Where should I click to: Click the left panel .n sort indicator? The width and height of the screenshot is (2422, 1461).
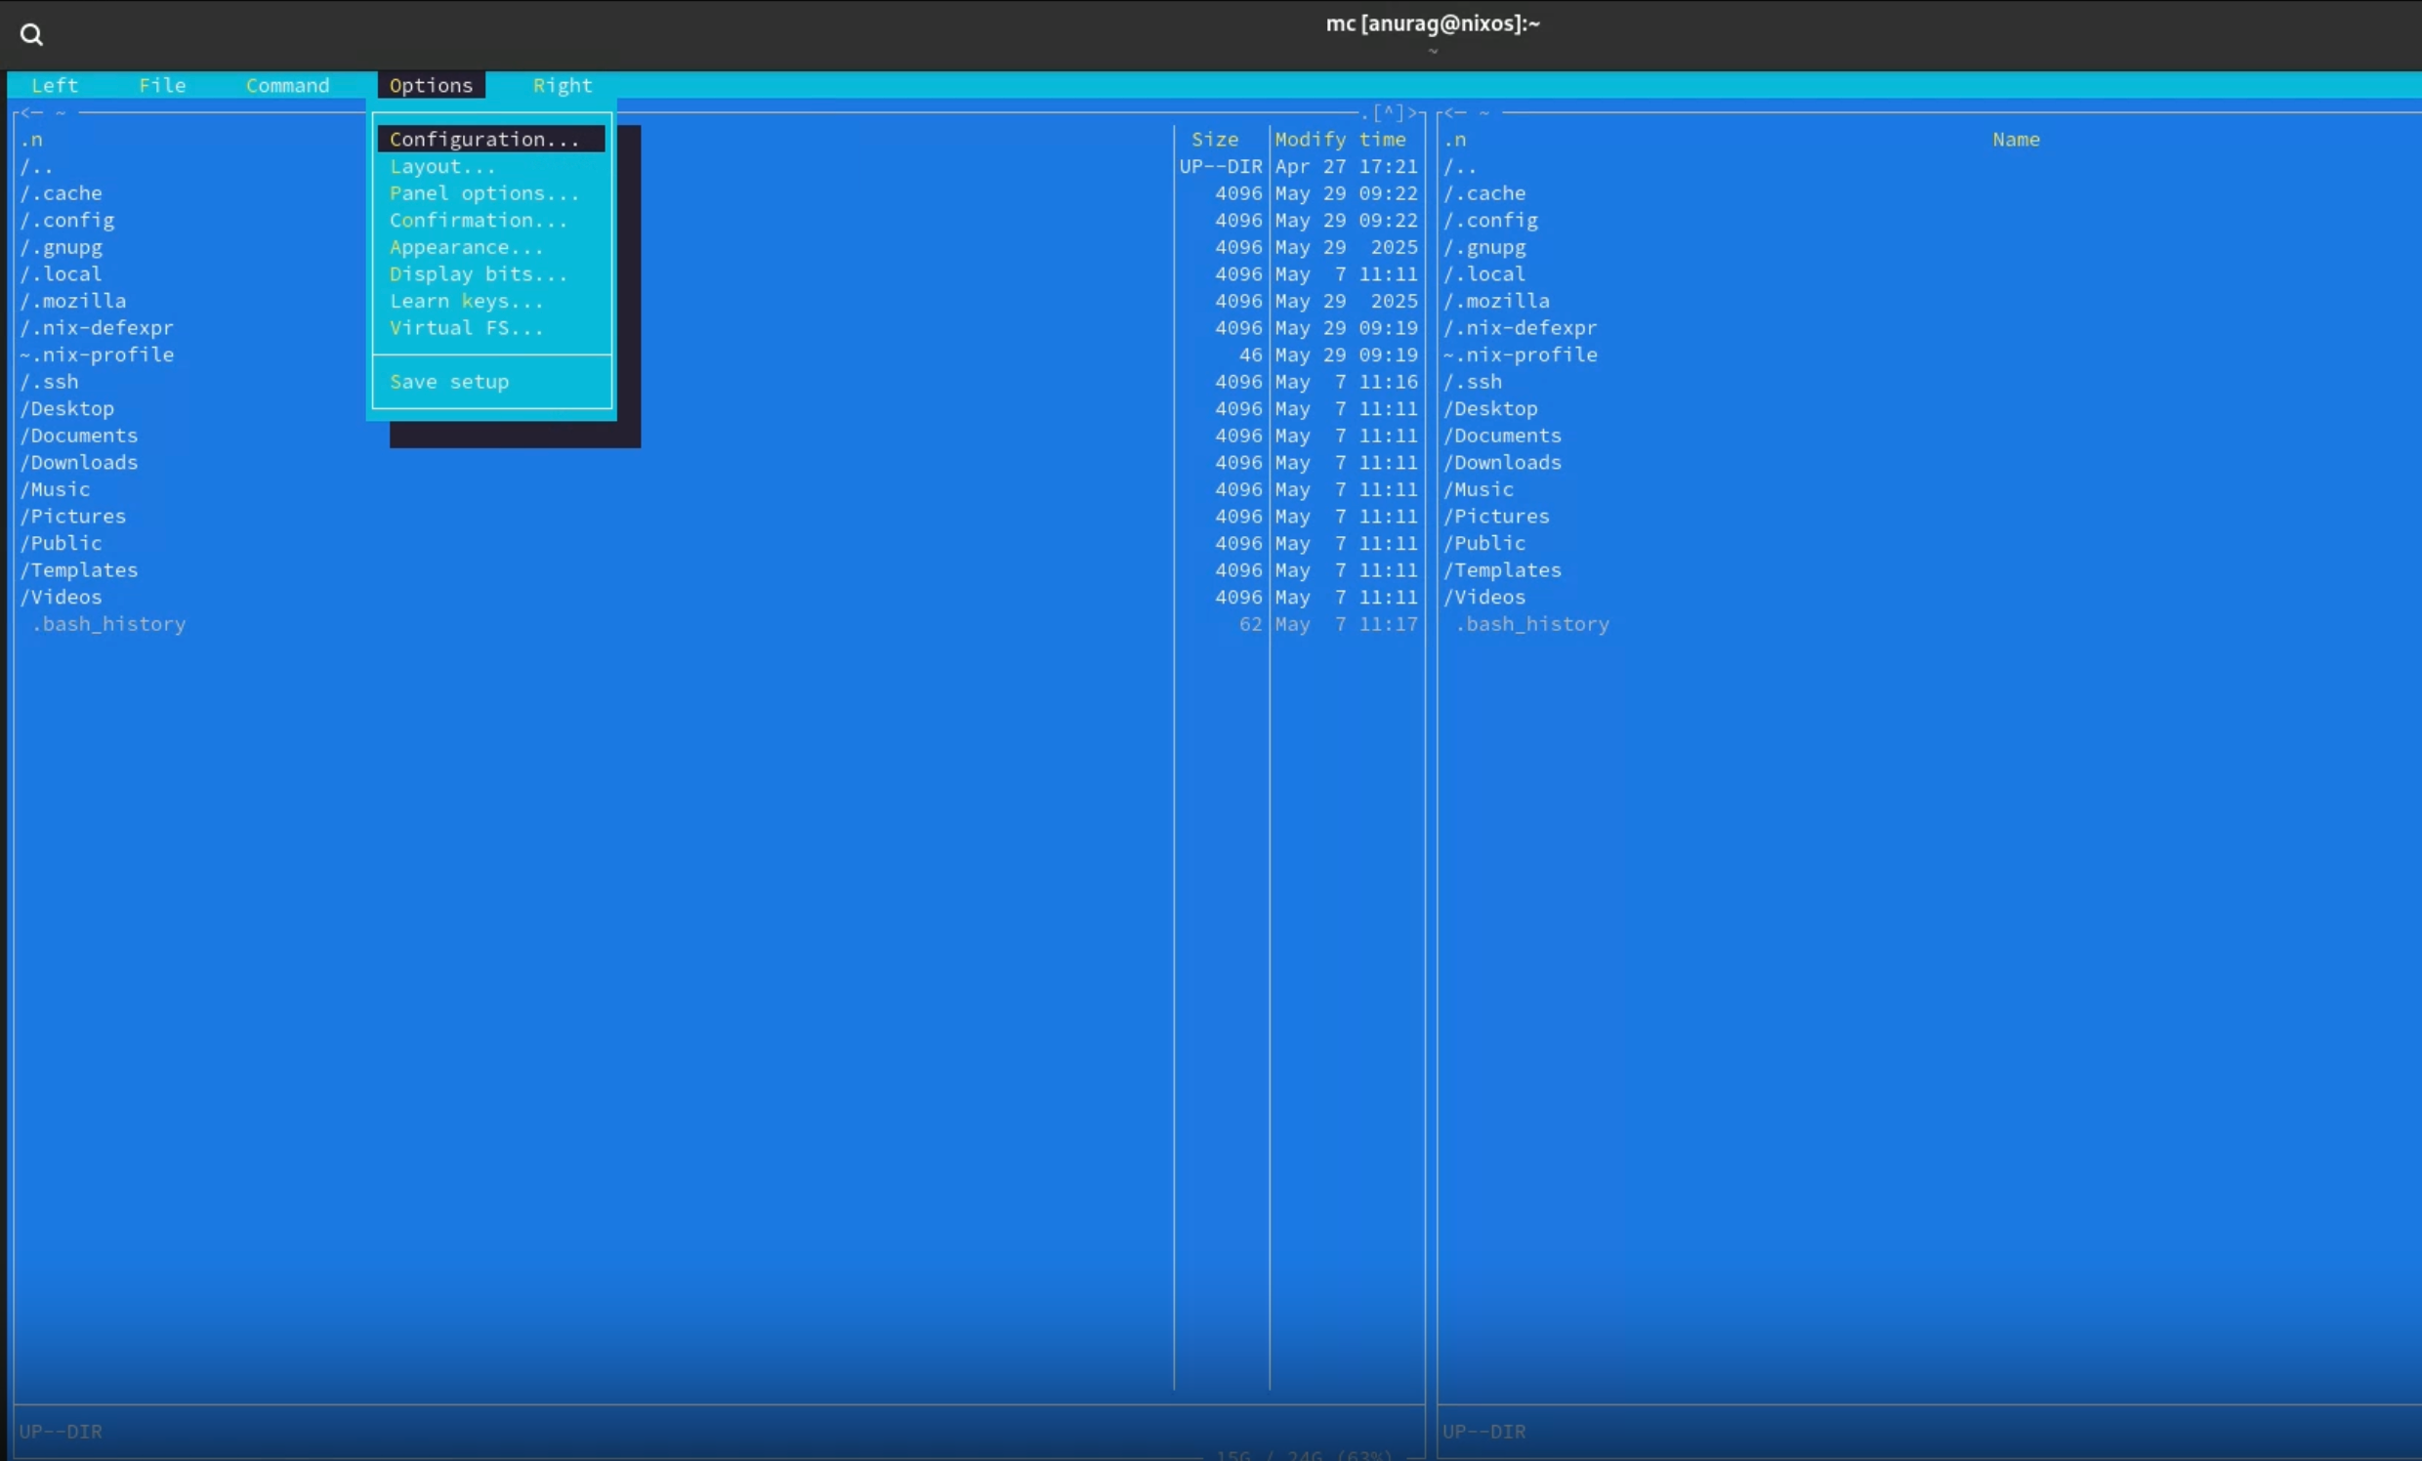31,140
